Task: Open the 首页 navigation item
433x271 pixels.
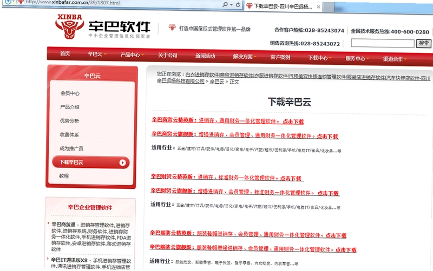Action: (65, 53)
